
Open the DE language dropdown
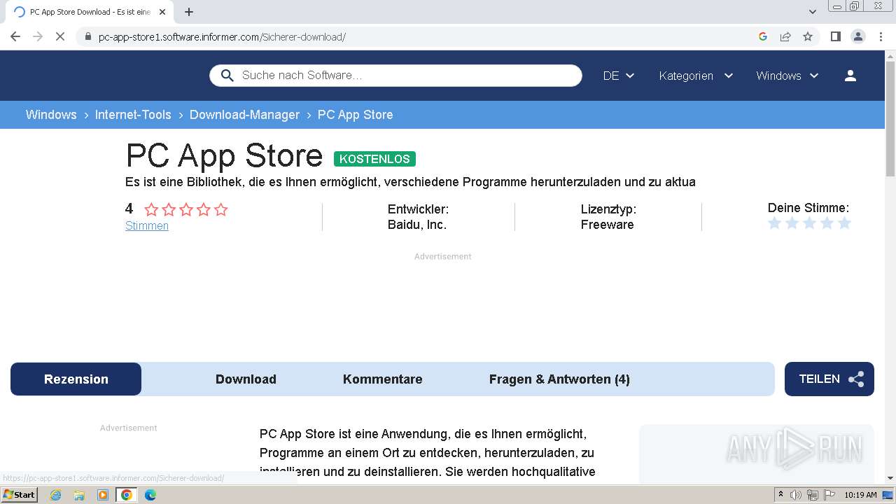[x=619, y=76]
